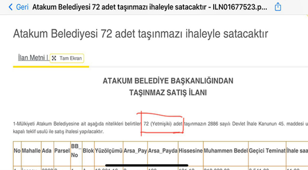This screenshot has height=170, width=308.
Task: Click the Tam Ekran fullscreen icon
Action: (54, 58)
